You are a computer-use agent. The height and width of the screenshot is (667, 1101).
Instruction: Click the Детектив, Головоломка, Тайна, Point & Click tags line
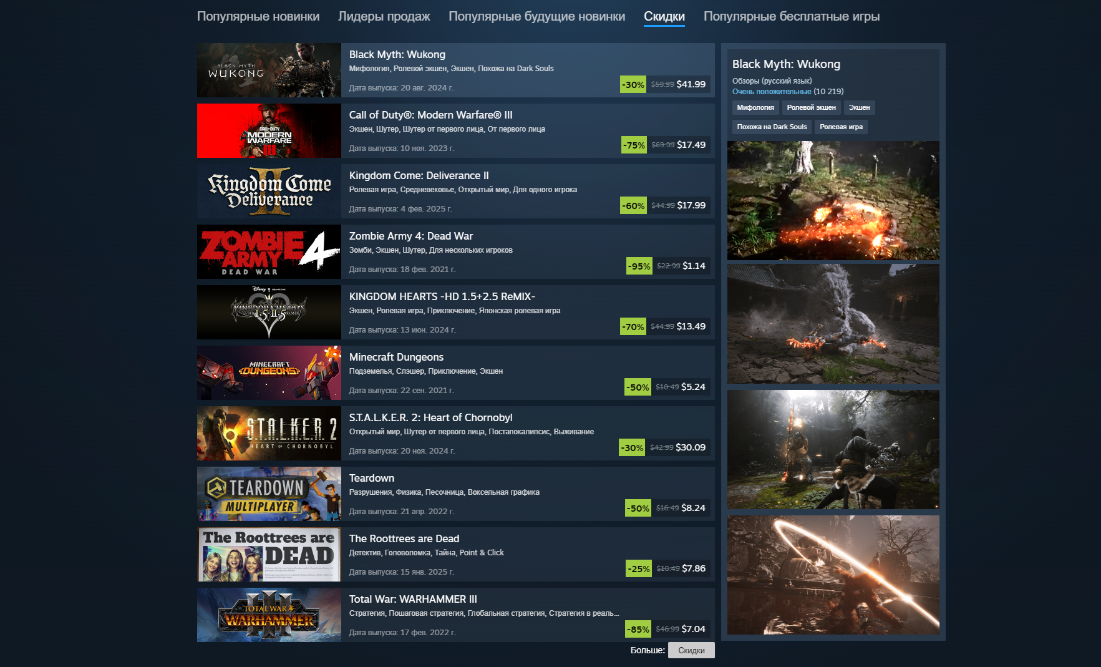[x=427, y=553]
